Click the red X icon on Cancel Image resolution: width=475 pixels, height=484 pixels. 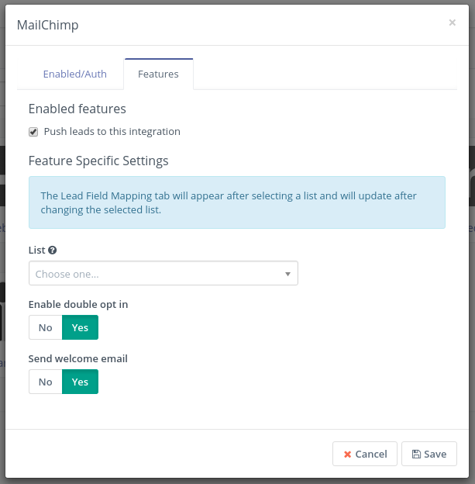coord(347,454)
